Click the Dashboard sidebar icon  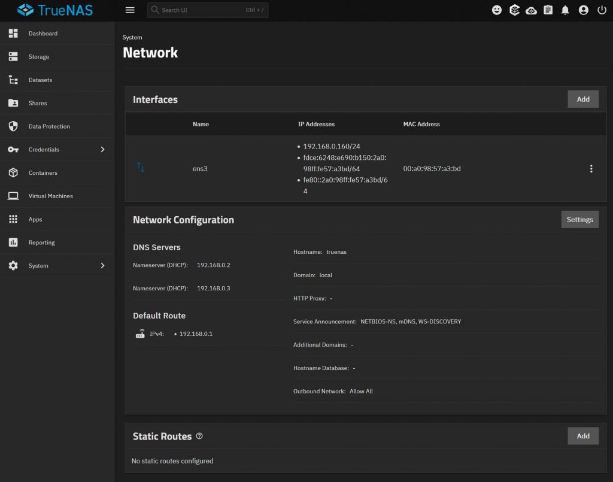tap(13, 33)
